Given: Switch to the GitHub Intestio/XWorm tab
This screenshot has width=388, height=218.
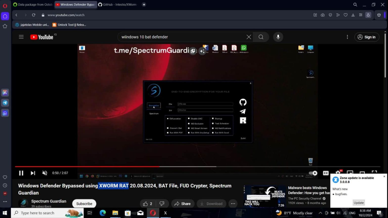Looking at the screenshot, I should 118,5.
